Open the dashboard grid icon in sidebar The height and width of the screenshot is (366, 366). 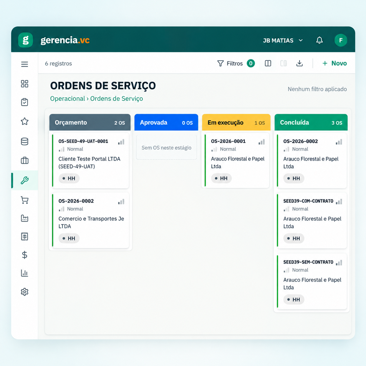point(25,84)
